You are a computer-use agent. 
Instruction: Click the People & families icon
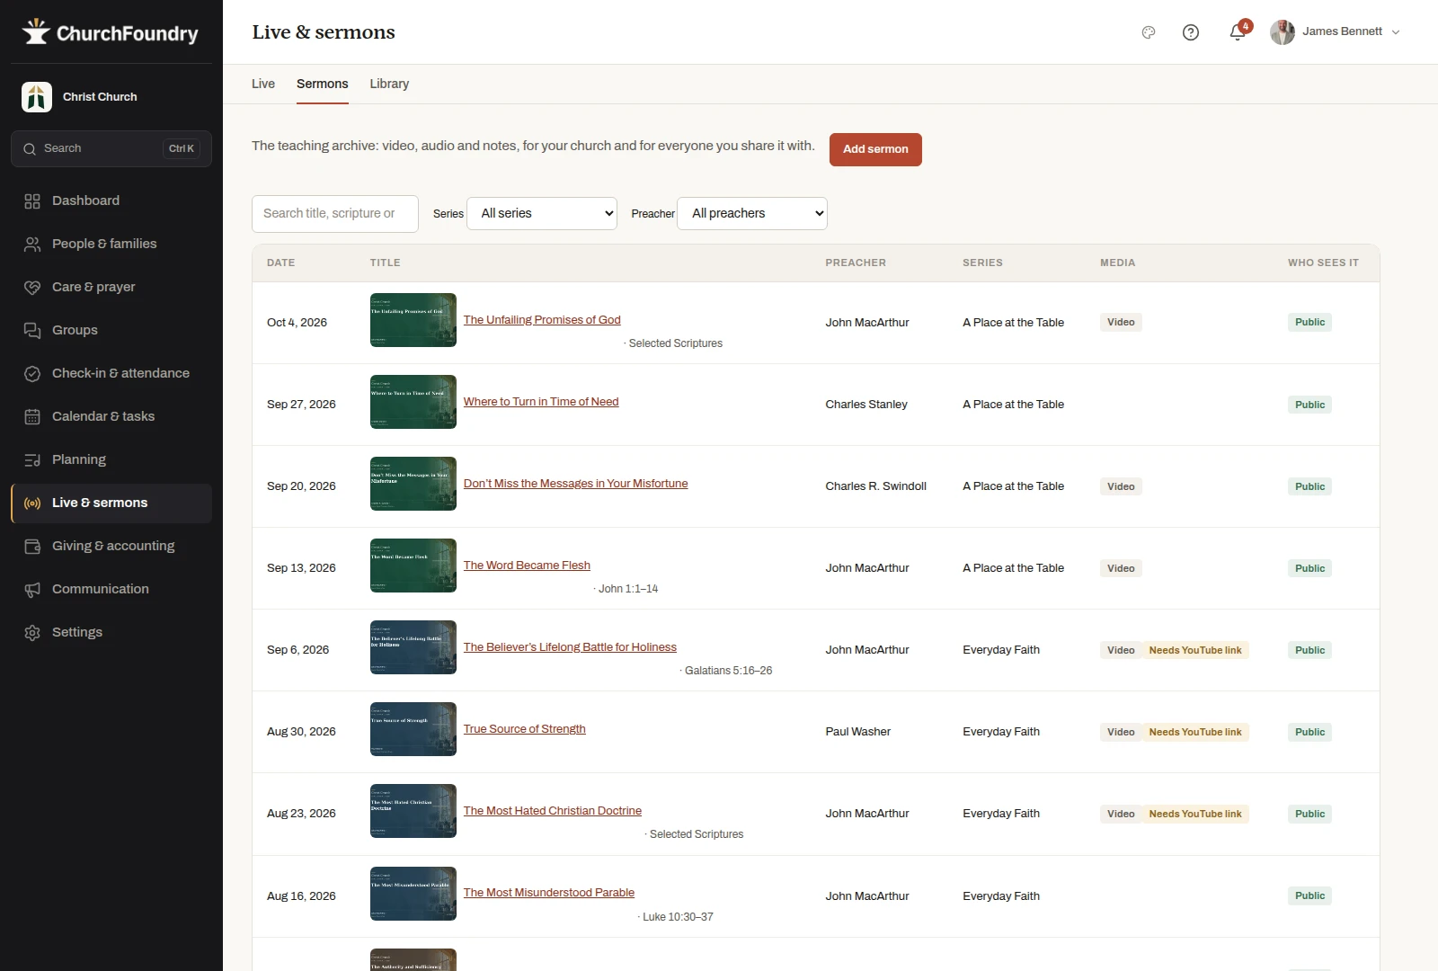pyautogui.click(x=32, y=245)
